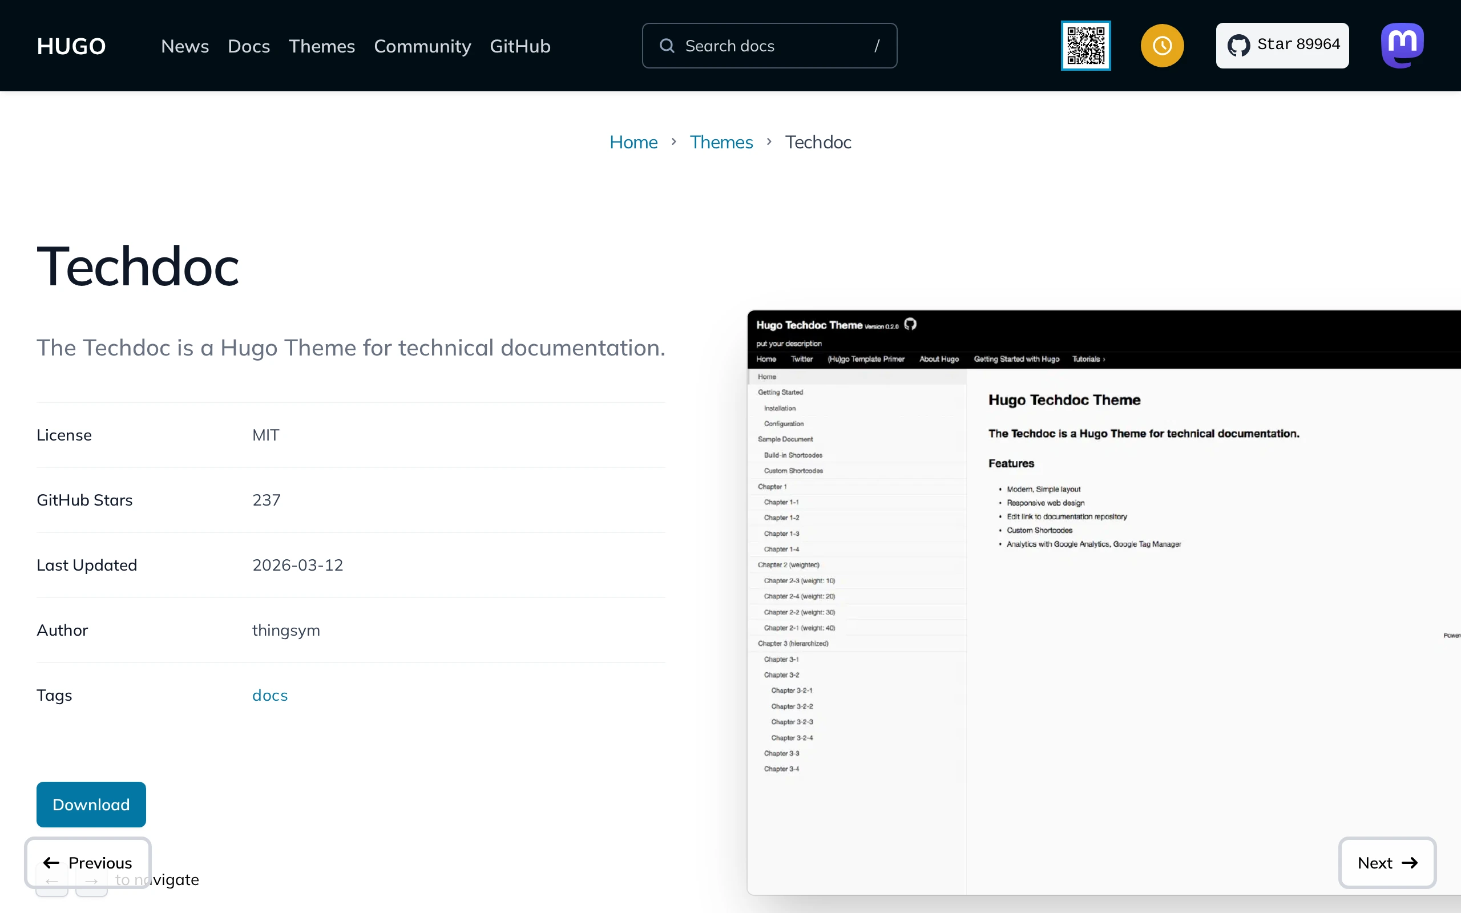Open the Docs menu item
The height and width of the screenshot is (913, 1461).
249,46
